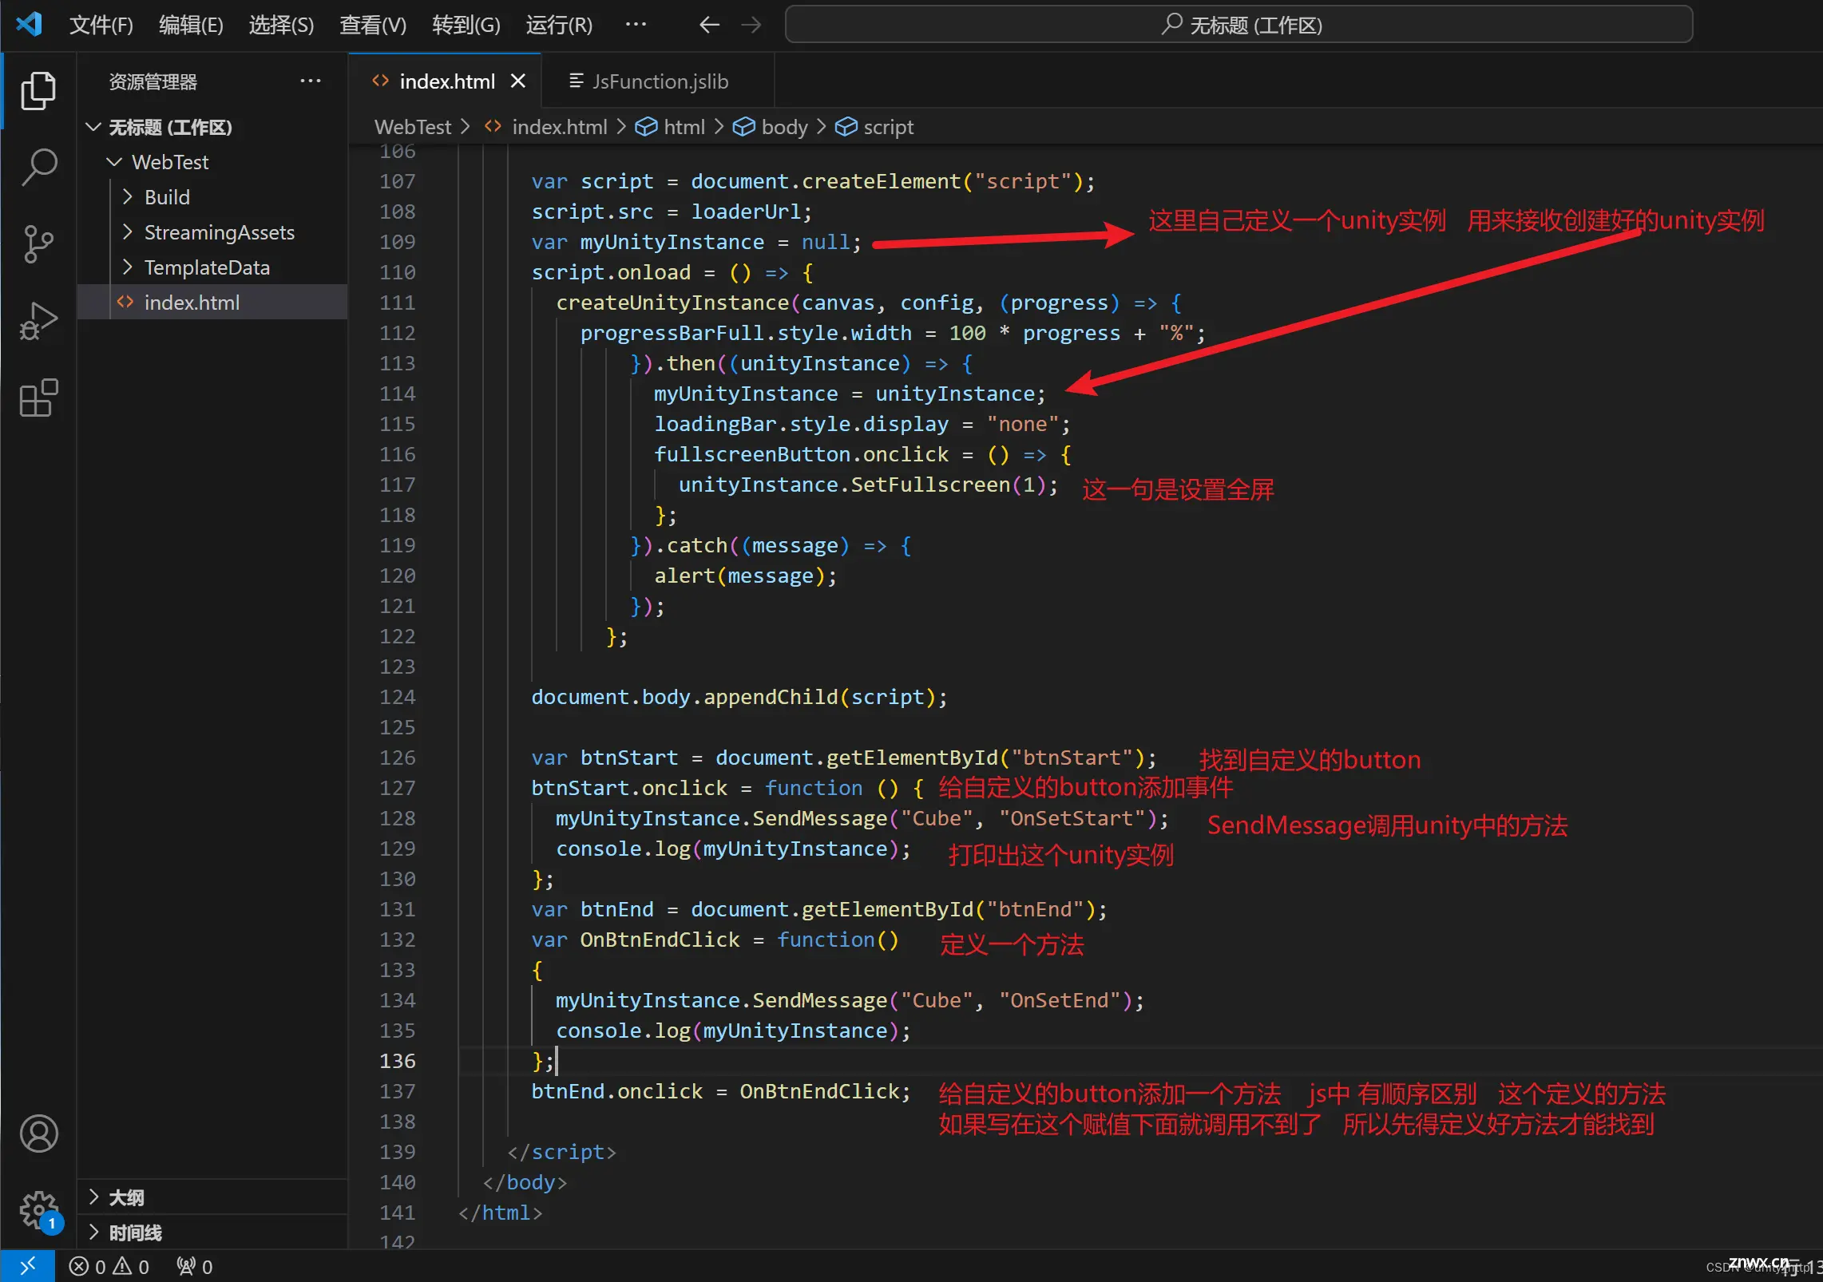Go back with the left arrow

tap(709, 25)
